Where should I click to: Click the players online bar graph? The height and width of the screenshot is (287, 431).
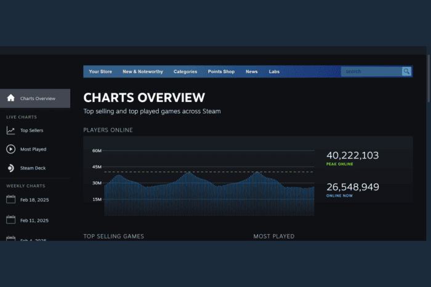point(209,194)
